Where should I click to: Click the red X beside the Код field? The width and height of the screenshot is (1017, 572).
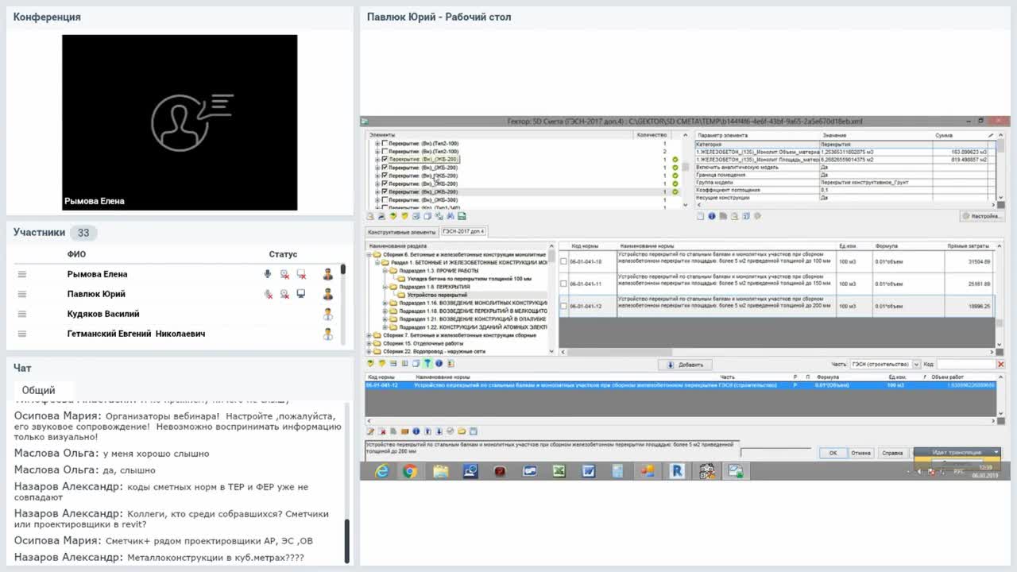pos(1001,364)
